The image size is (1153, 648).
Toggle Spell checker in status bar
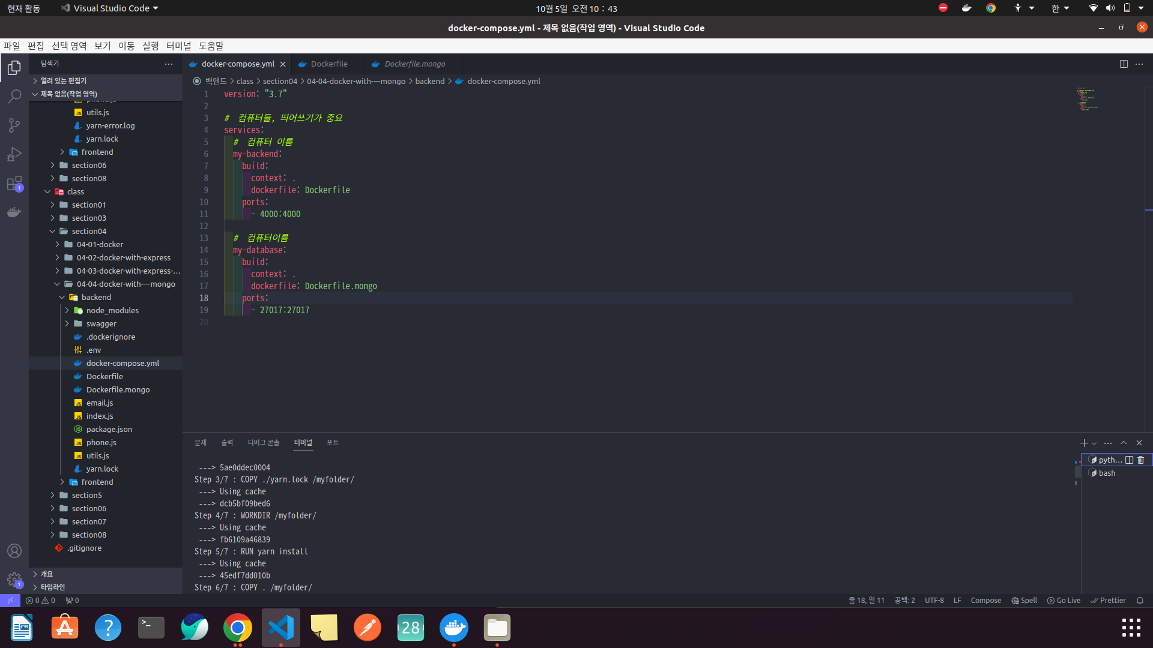pyautogui.click(x=1024, y=601)
